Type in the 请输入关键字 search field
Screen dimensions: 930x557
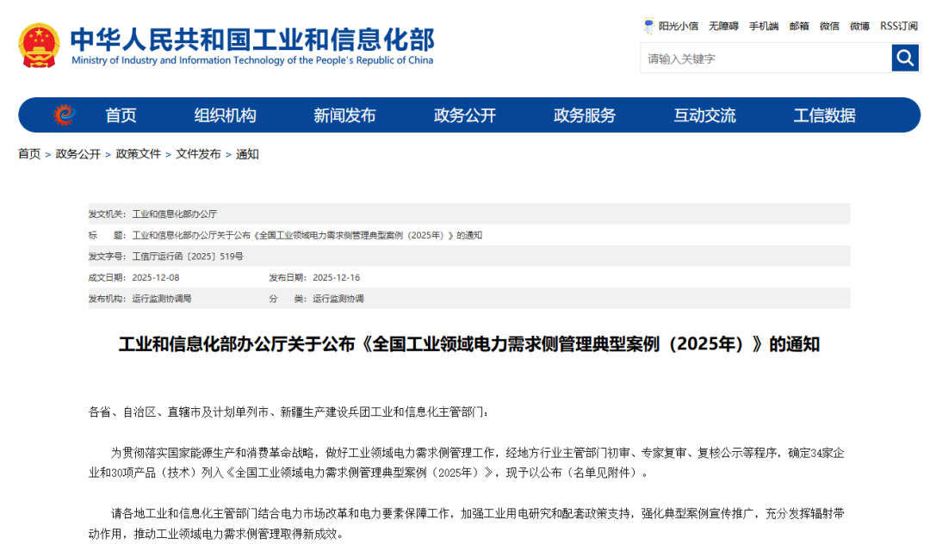tap(765, 59)
